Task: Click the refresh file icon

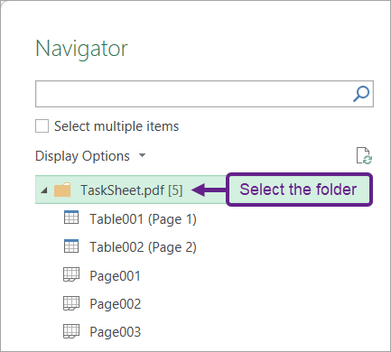Action: 364,155
